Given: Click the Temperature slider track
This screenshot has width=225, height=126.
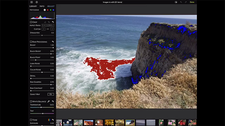Looking at the screenshot, I should (42, 107).
